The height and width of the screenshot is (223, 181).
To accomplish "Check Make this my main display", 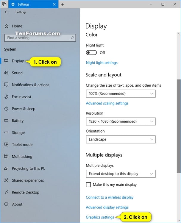I will (88, 185).
